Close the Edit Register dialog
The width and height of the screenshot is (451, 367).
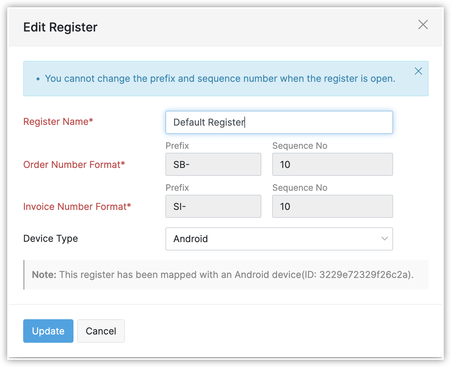coord(423,25)
